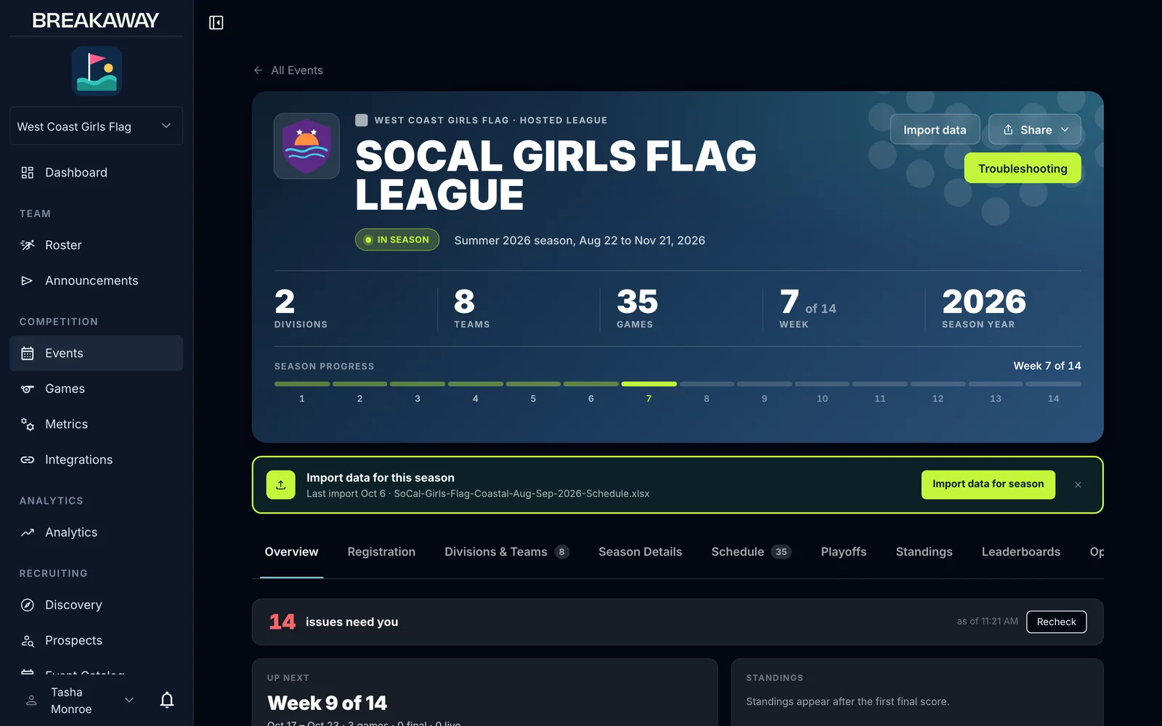
Task: Open Troubleshooting
Action: click(1023, 168)
